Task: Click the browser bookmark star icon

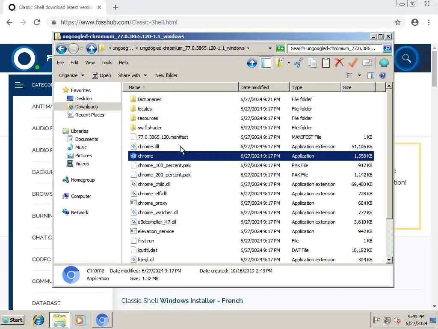Action: click(x=398, y=22)
